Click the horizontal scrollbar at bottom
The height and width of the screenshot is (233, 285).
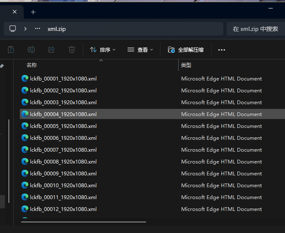[x=84, y=222]
